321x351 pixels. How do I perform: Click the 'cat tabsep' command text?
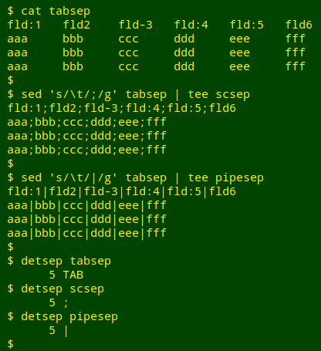[x=56, y=11]
